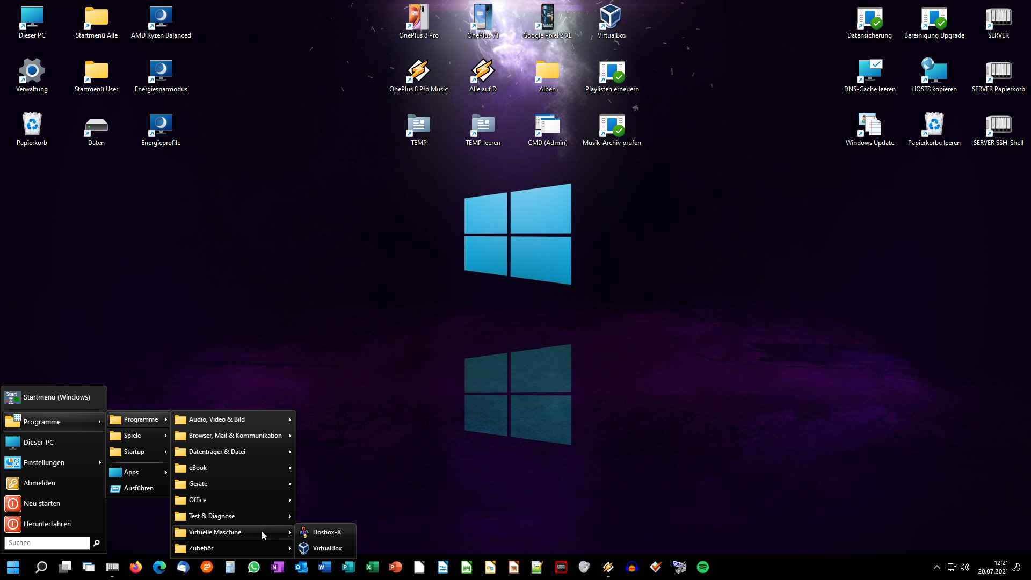Select the CMD (Admin) desktop shortcut
Image resolution: width=1031 pixels, height=580 pixels.
coord(548,130)
